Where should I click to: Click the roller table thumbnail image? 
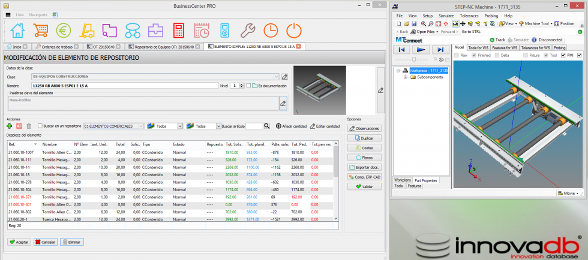[x=319, y=90]
